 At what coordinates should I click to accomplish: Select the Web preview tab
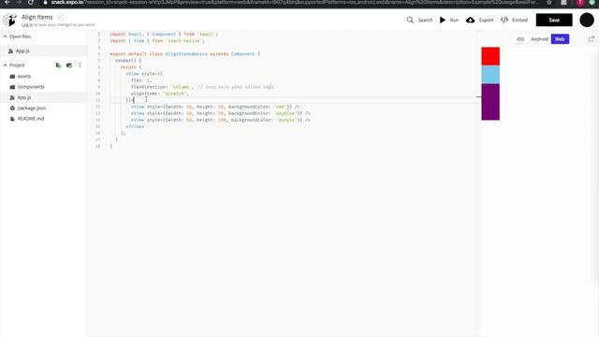point(560,39)
